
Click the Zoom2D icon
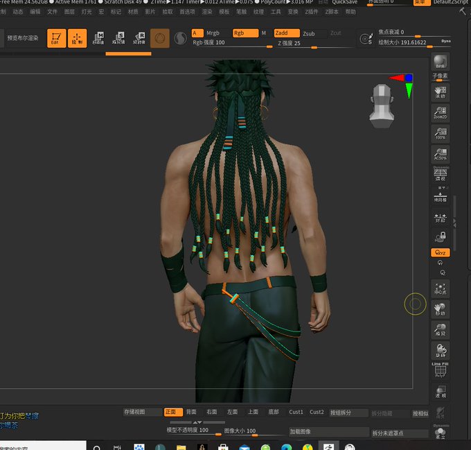coord(441,113)
